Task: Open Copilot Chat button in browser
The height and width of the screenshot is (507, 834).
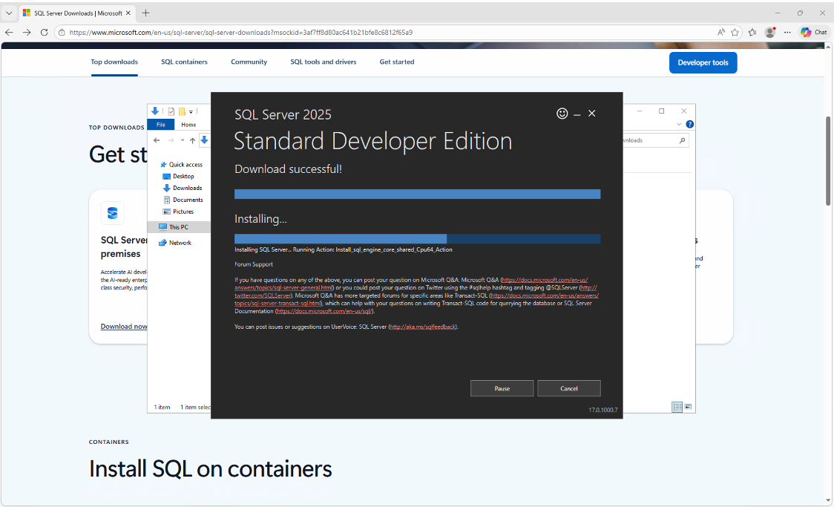Action: tap(814, 33)
